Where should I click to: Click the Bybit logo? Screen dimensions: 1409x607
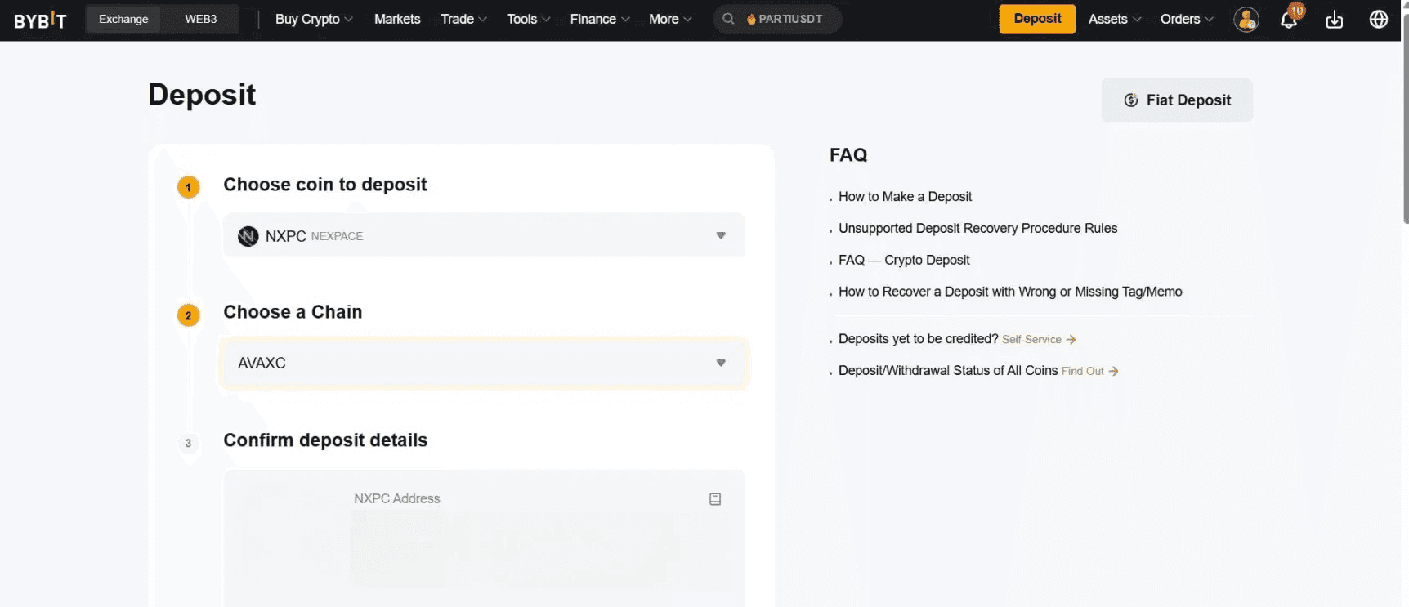click(40, 20)
